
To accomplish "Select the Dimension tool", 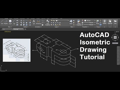I will point(38,22).
